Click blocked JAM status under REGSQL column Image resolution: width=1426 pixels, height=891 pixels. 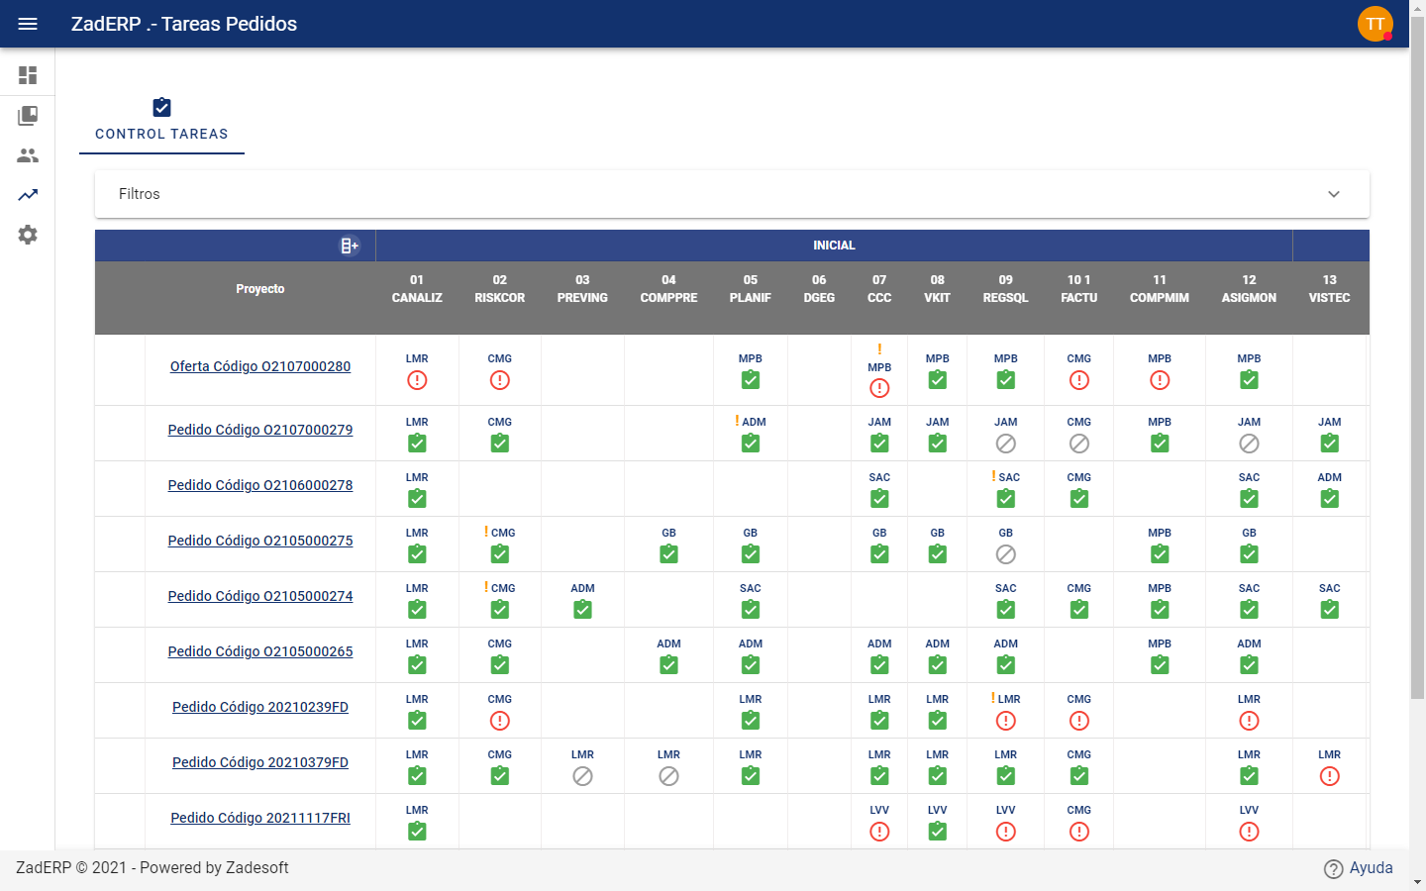1006,444
